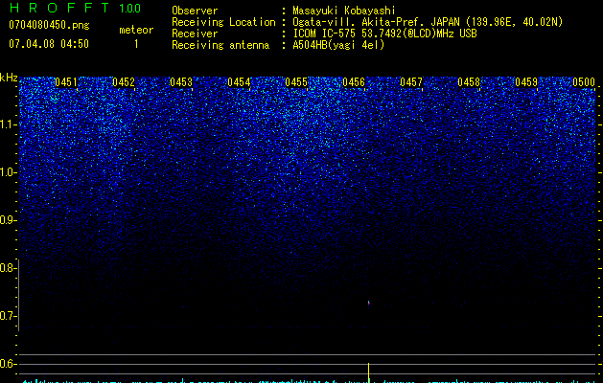Click the 0.9 kHz axis label

(7, 220)
